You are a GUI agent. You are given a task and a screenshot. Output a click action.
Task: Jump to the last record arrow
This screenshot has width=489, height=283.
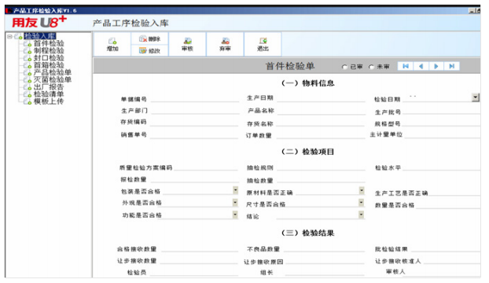pyautogui.click(x=451, y=66)
